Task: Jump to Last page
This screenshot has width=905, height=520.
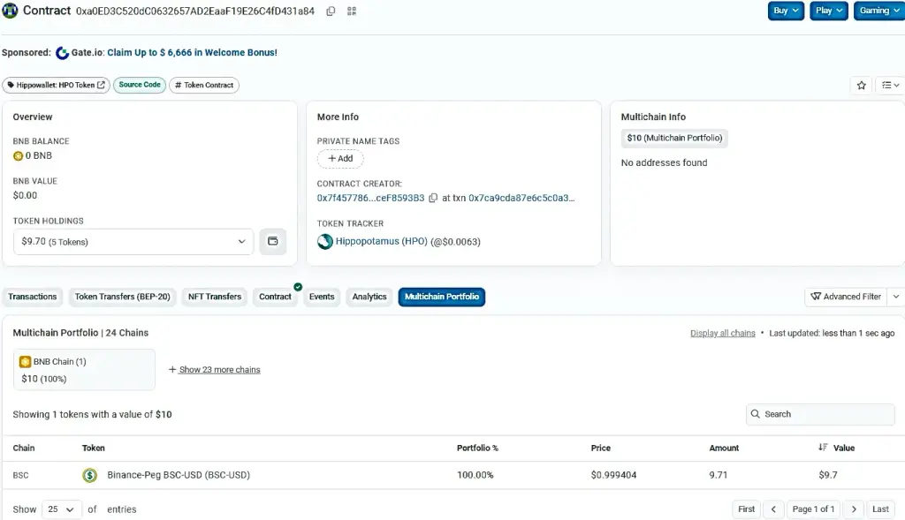Action: coord(880,509)
